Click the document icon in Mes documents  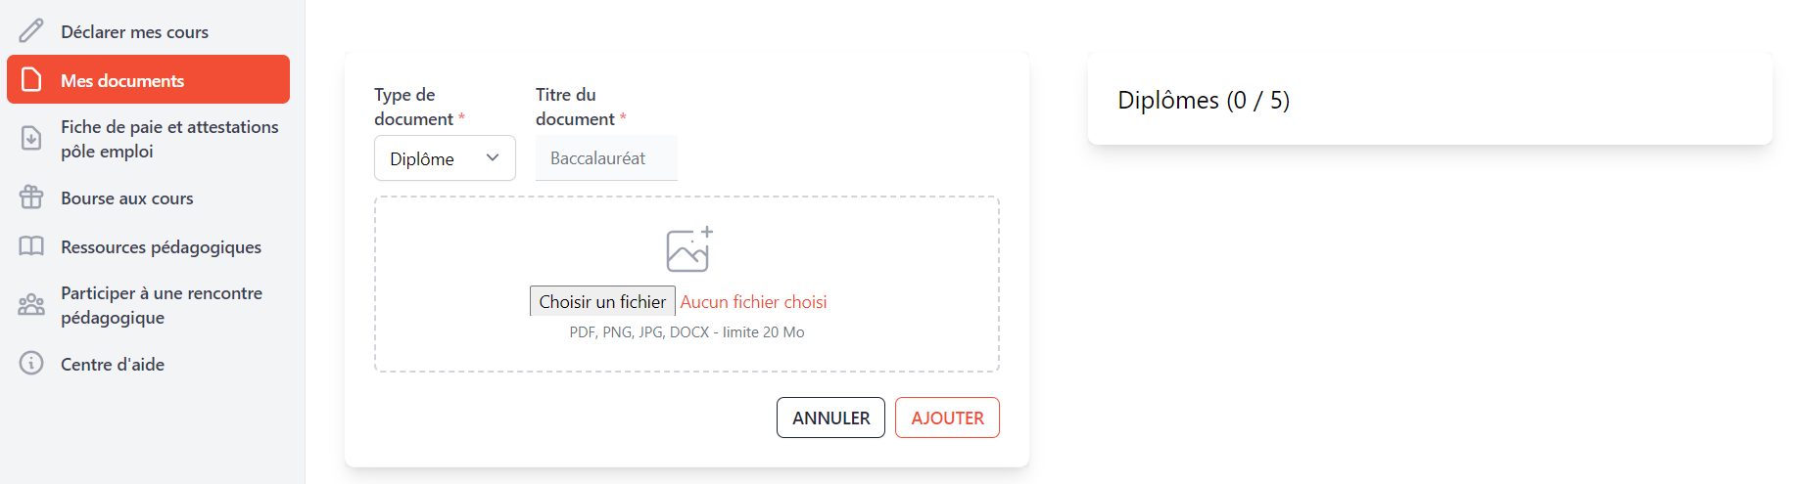coord(31,79)
